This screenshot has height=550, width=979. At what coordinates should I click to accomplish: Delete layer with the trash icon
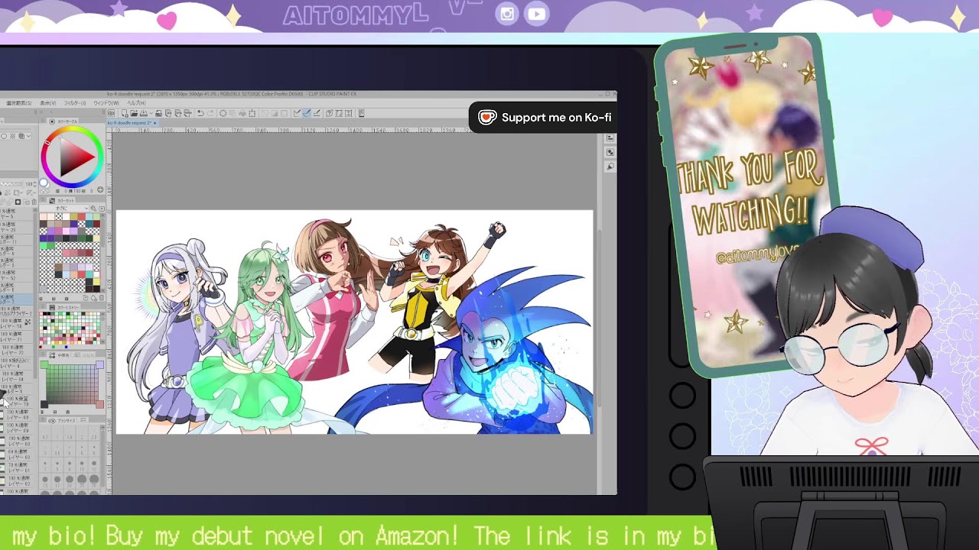click(x=34, y=202)
